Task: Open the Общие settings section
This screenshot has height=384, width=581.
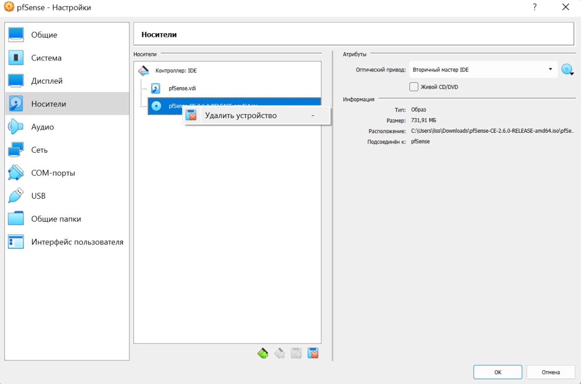Action: (67, 35)
